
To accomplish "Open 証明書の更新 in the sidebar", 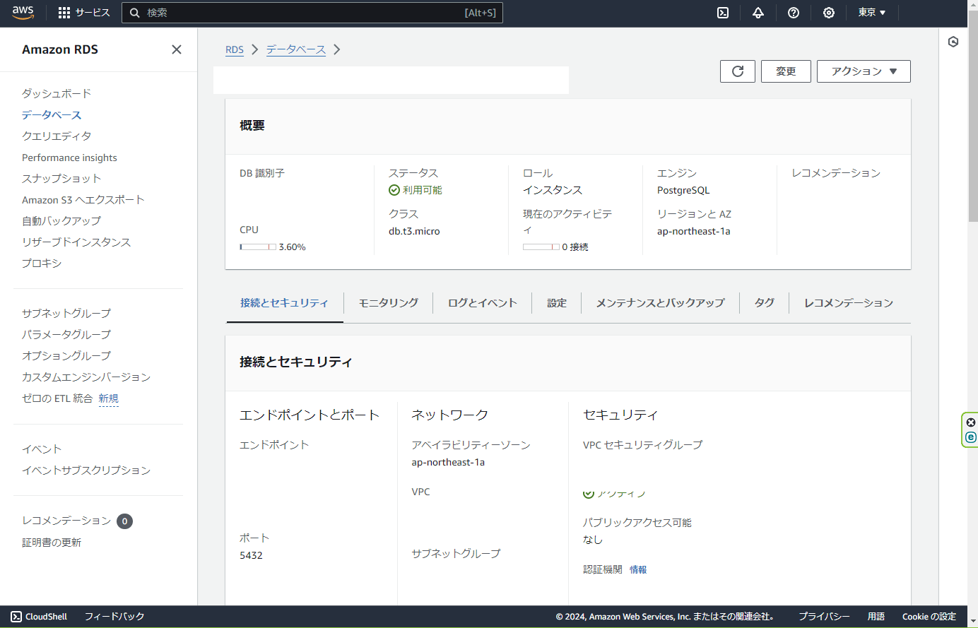I will point(52,543).
